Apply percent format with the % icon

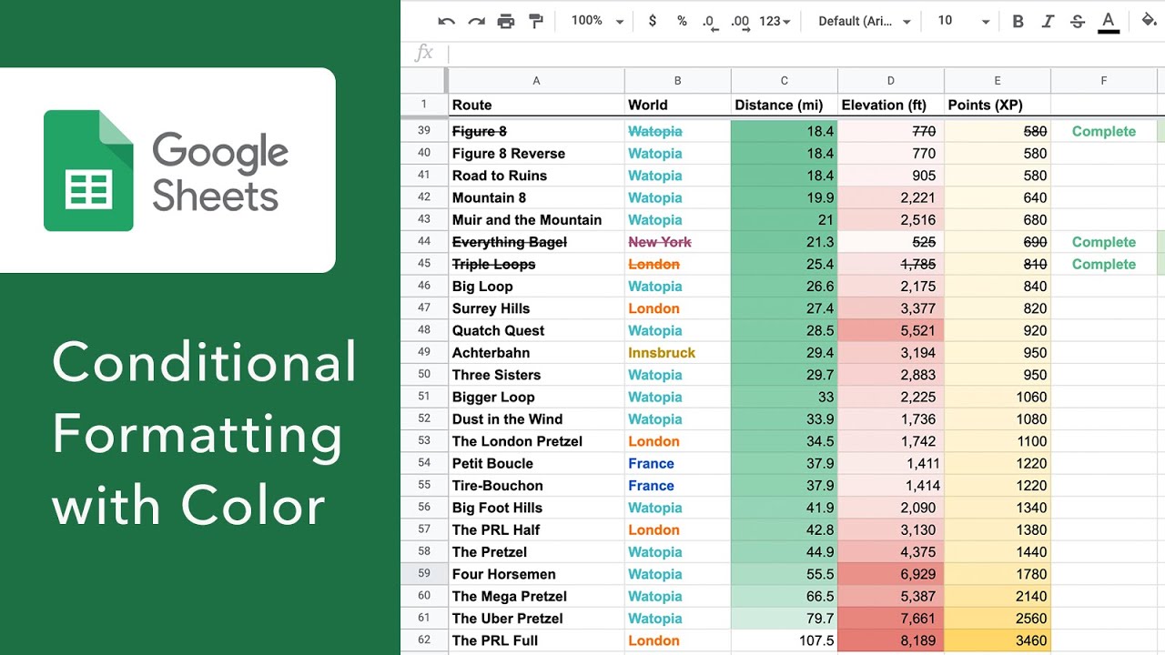(682, 21)
